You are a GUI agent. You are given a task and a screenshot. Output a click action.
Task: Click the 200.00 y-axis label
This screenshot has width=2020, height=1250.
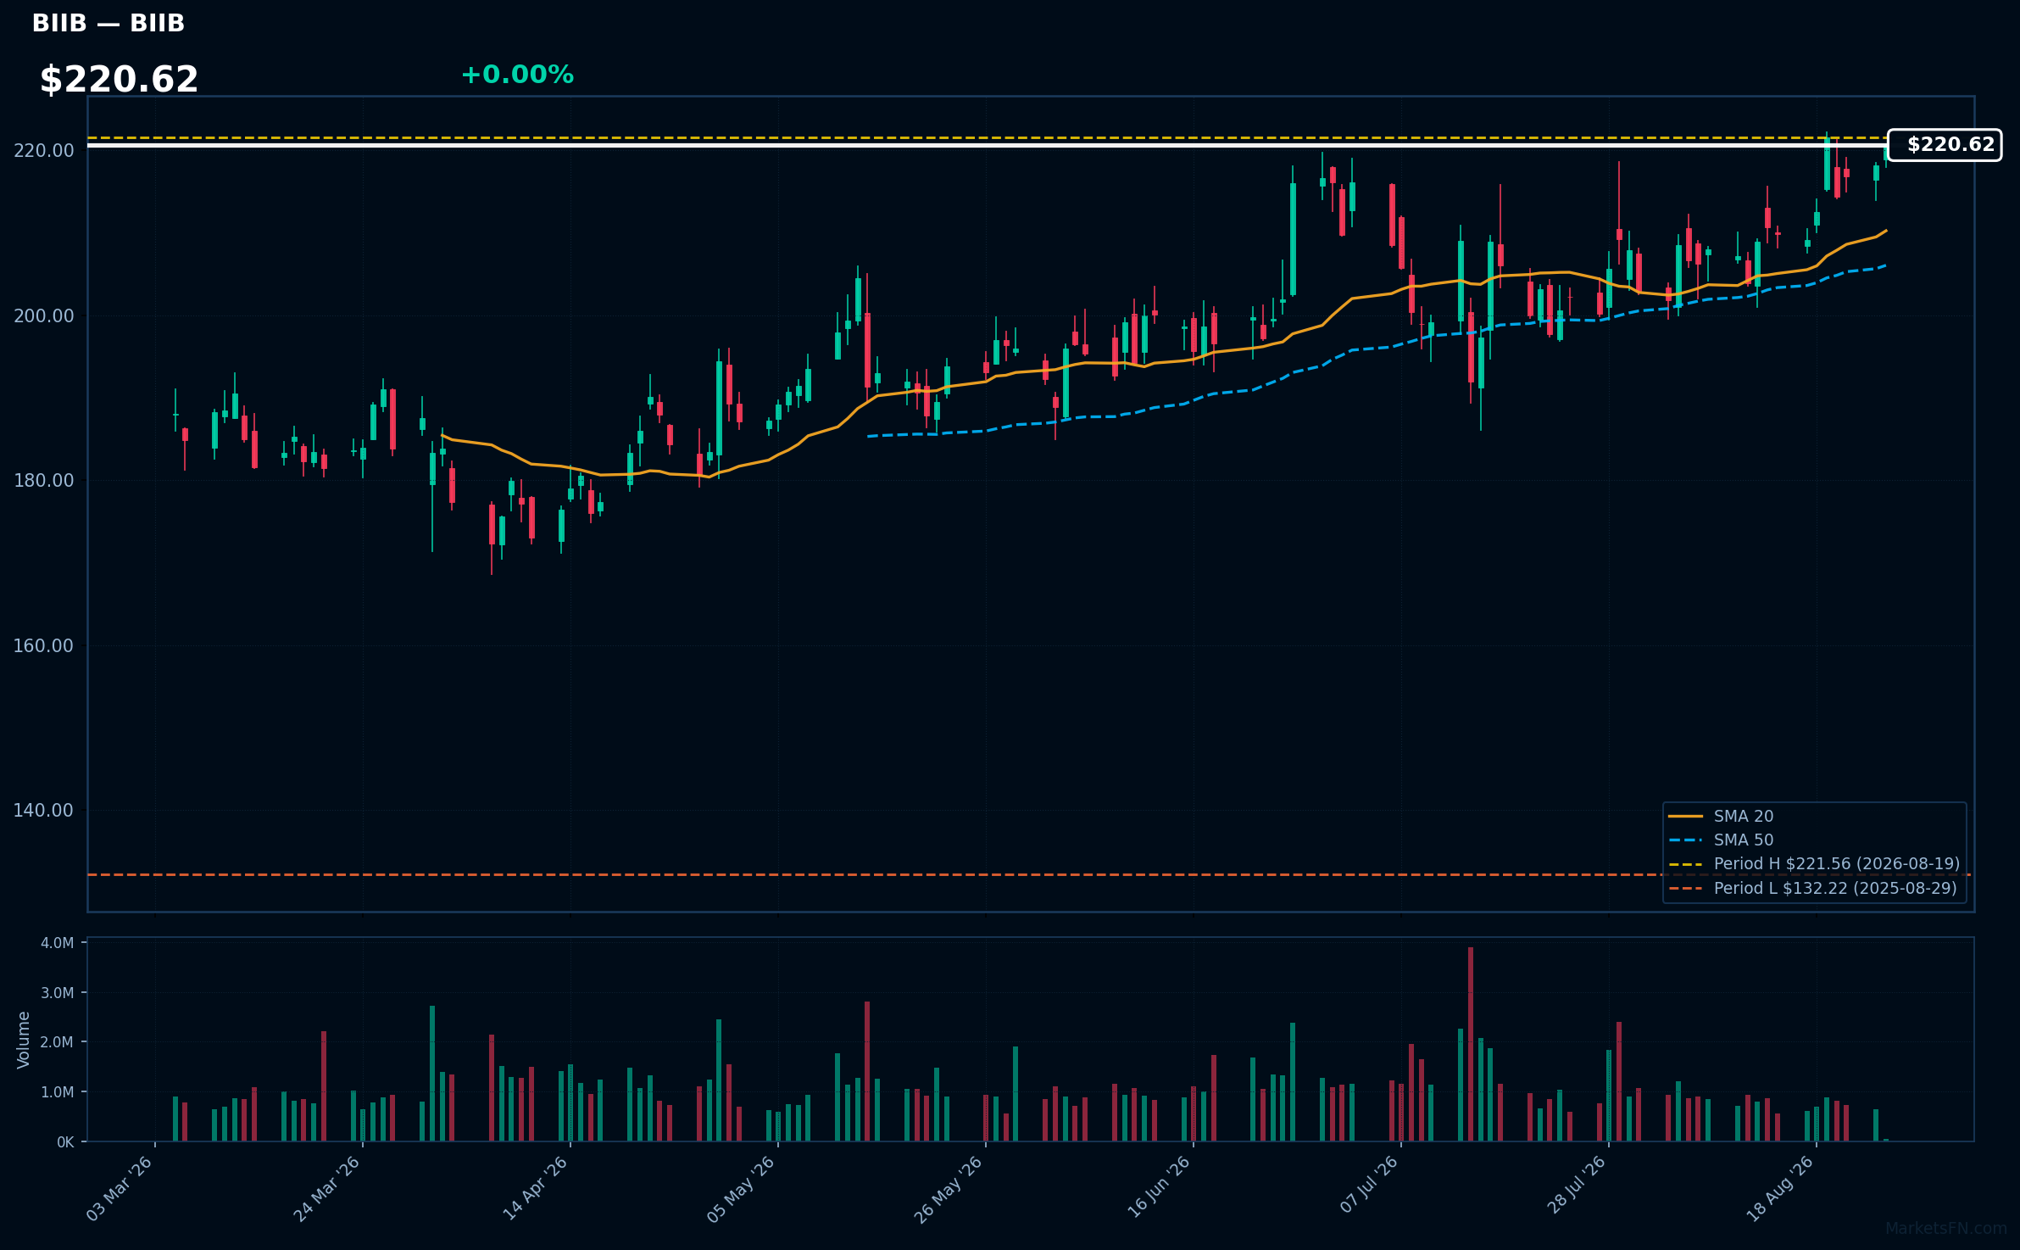tap(44, 316)
